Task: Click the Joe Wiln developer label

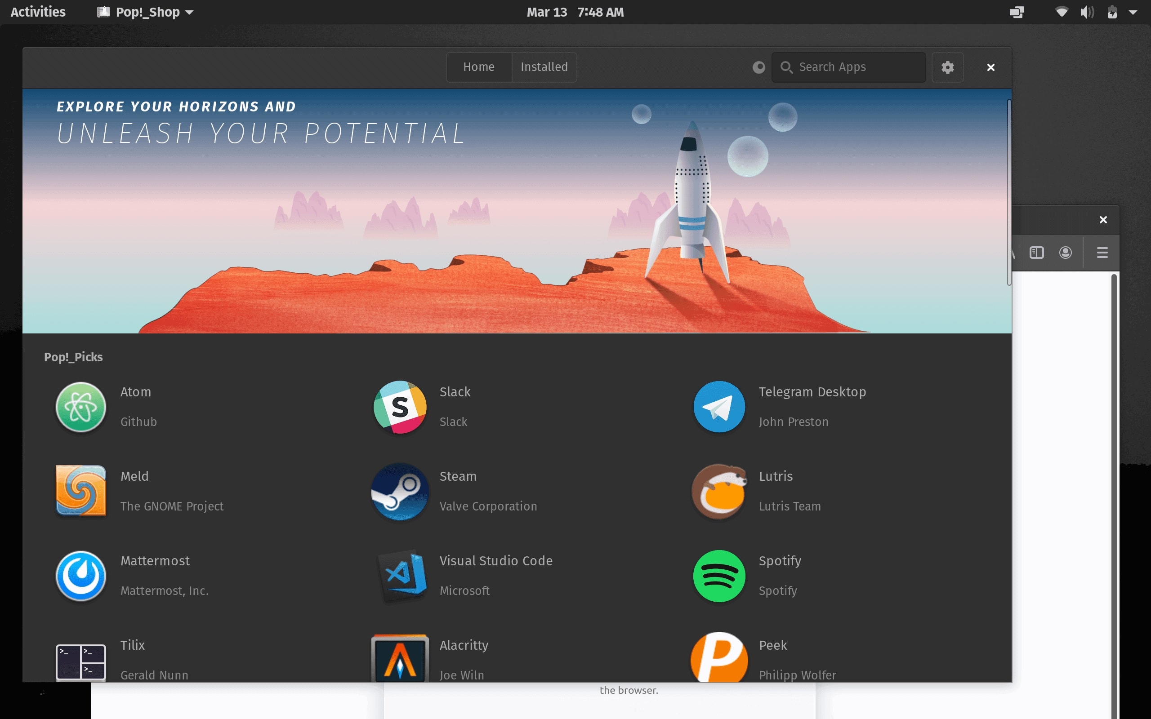Action: 461,675
